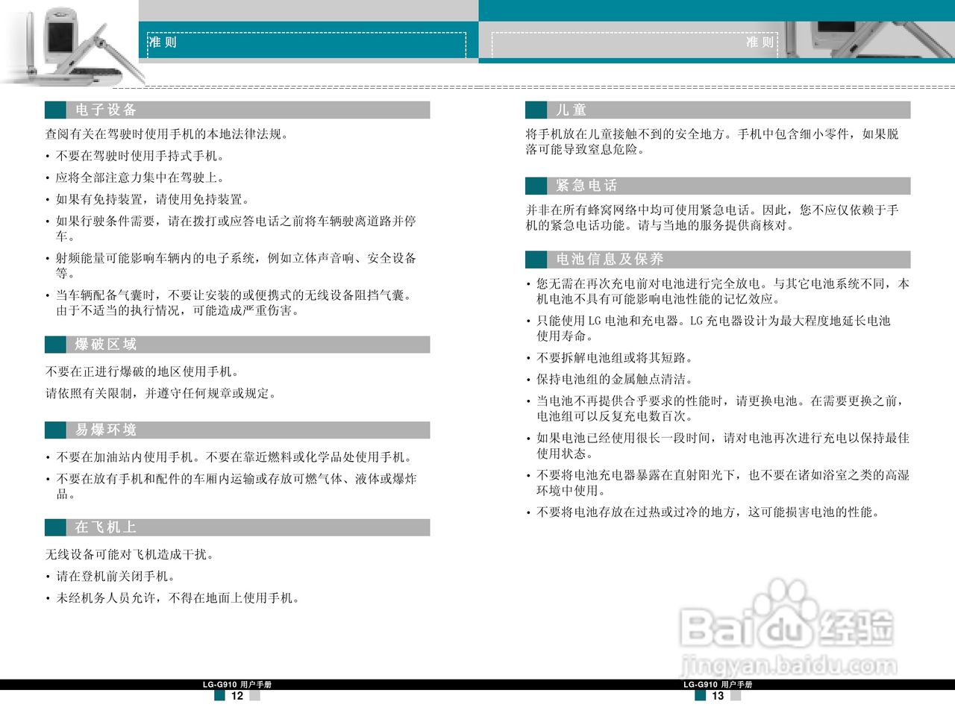
Task: Select the bullet 请在登机前关闭手机
Action: point(110,577)
